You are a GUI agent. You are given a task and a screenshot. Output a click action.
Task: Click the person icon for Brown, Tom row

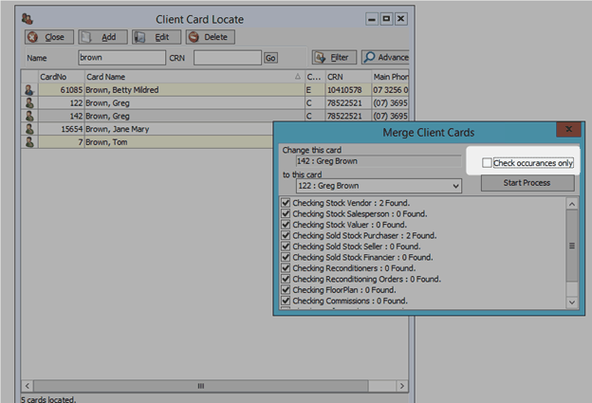pos(29,142)
